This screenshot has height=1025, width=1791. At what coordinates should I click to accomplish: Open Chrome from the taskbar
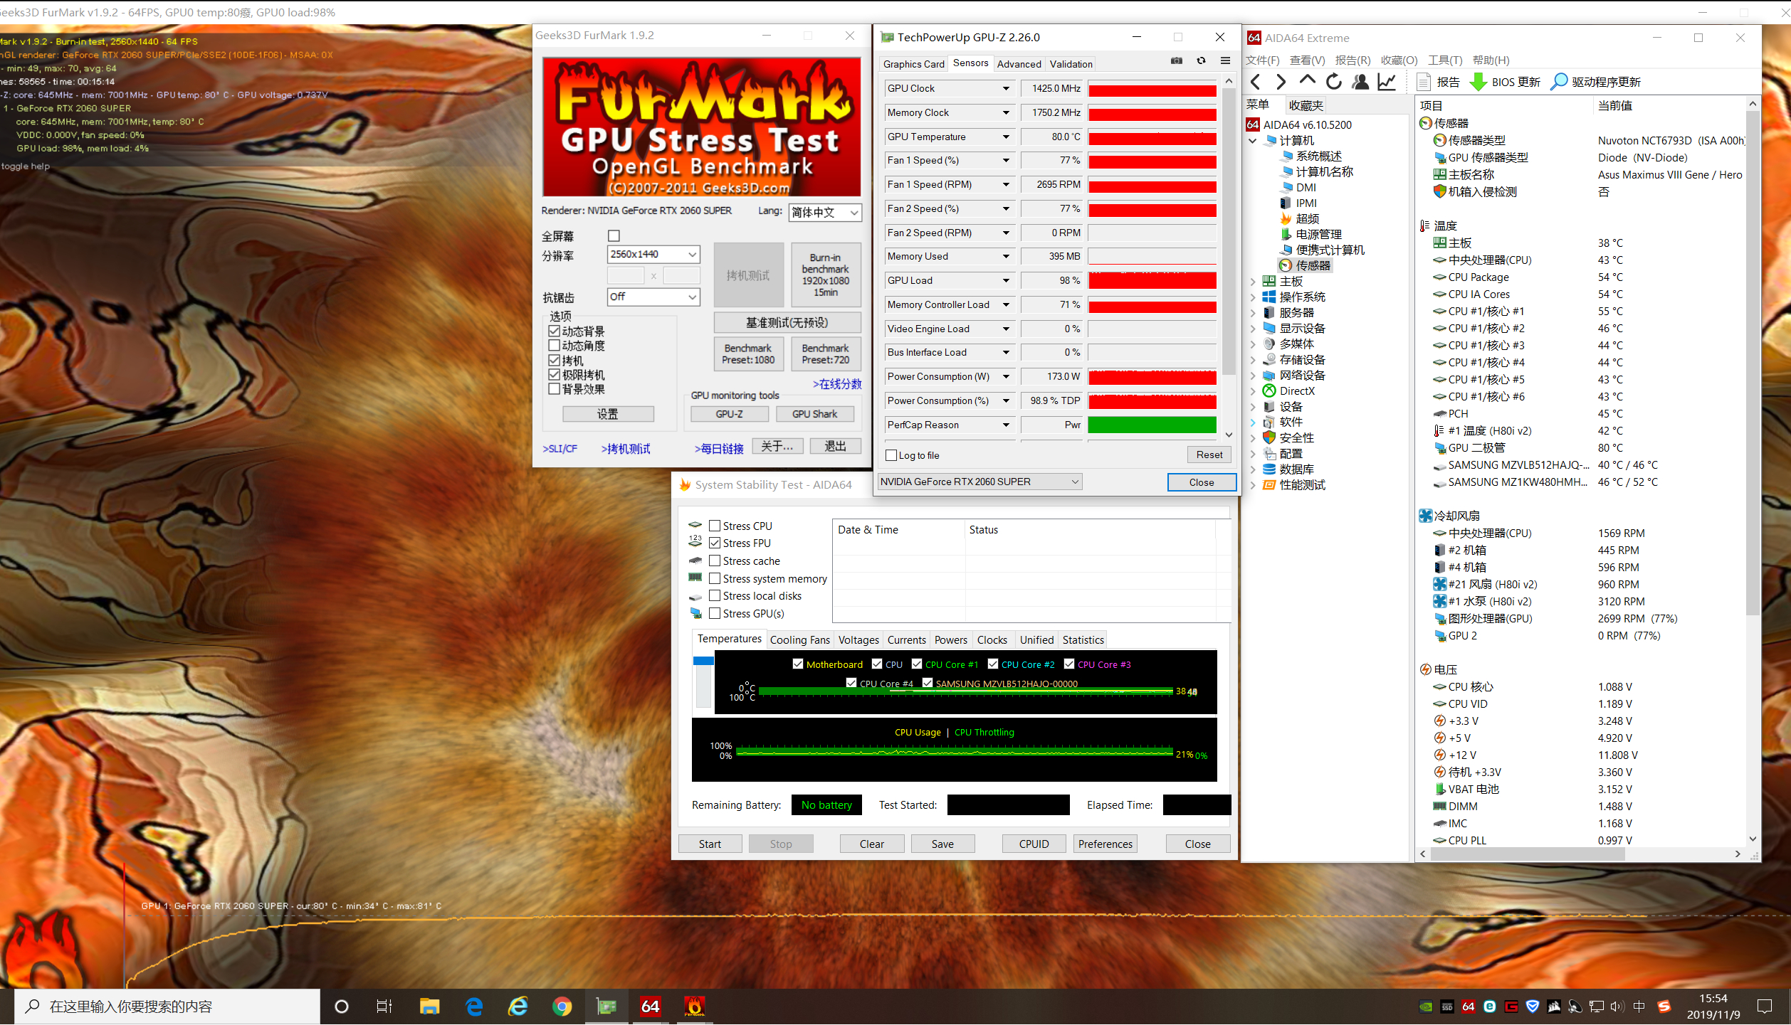[x=562, y=1006]
